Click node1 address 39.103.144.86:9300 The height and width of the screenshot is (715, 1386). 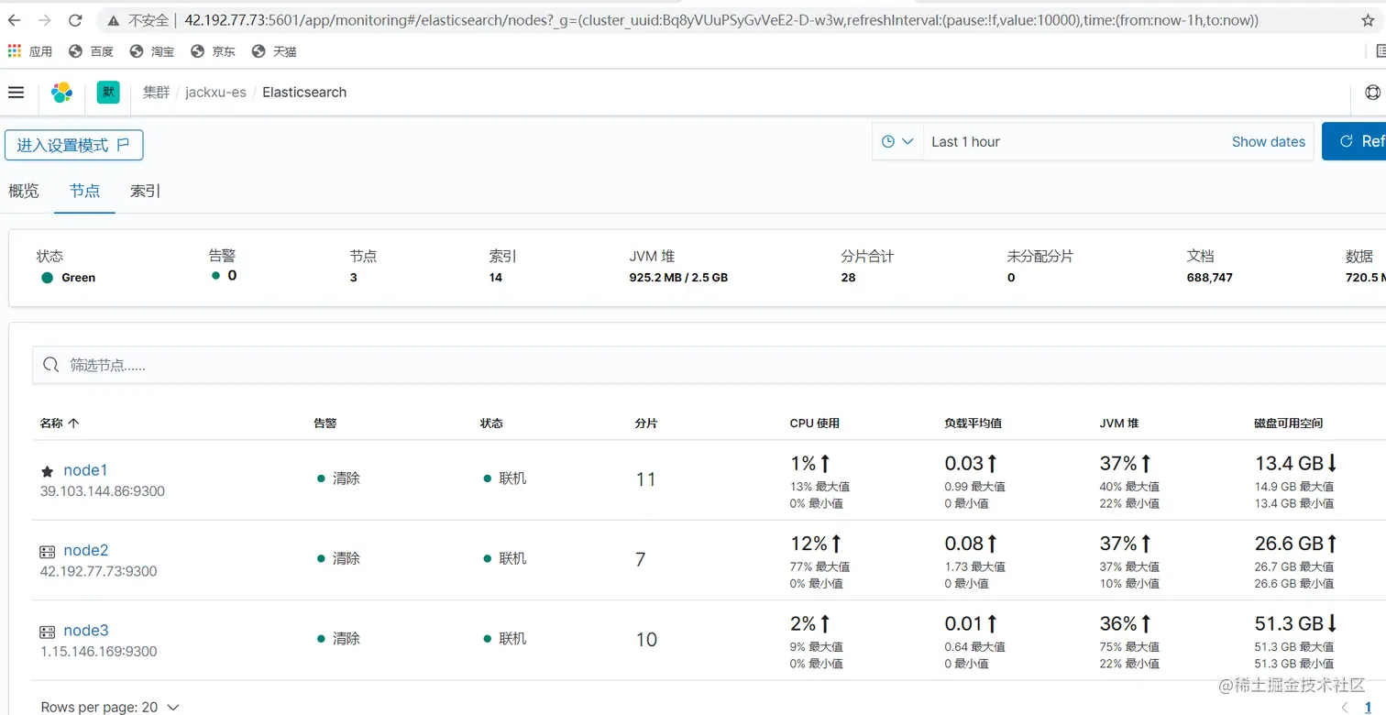point(103,491)
